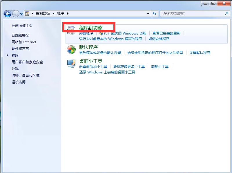Screen dimensions: 232x173
Task: Expand the arrow before 控制面板 breadcrumb
Action: click(x=32, y=13)
